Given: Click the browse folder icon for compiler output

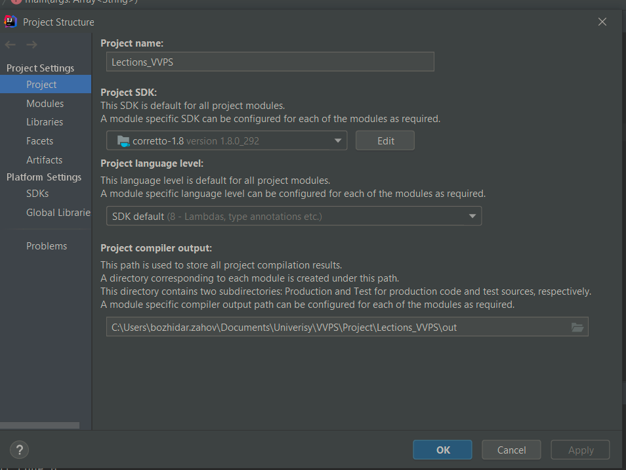Looking at the screenshot, I should [577, 327].
